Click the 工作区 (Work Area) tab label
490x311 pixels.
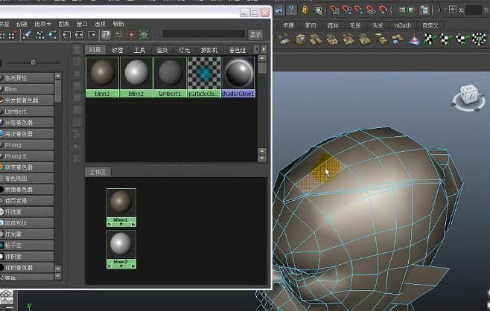[x=98, y=172]
